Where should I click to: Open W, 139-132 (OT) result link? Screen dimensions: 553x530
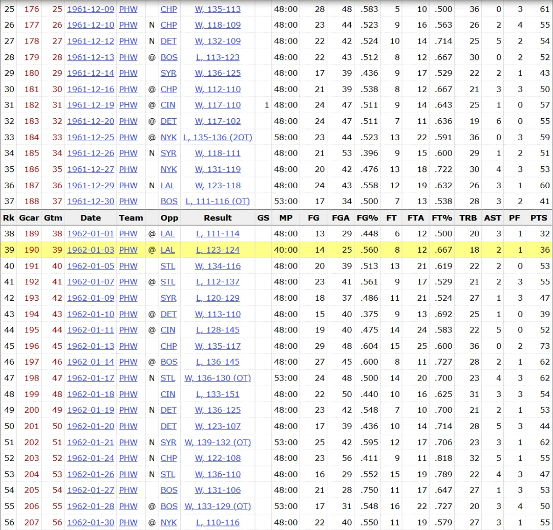218,442
